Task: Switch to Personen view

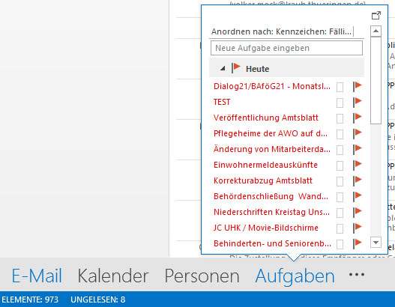Action: 202,276
